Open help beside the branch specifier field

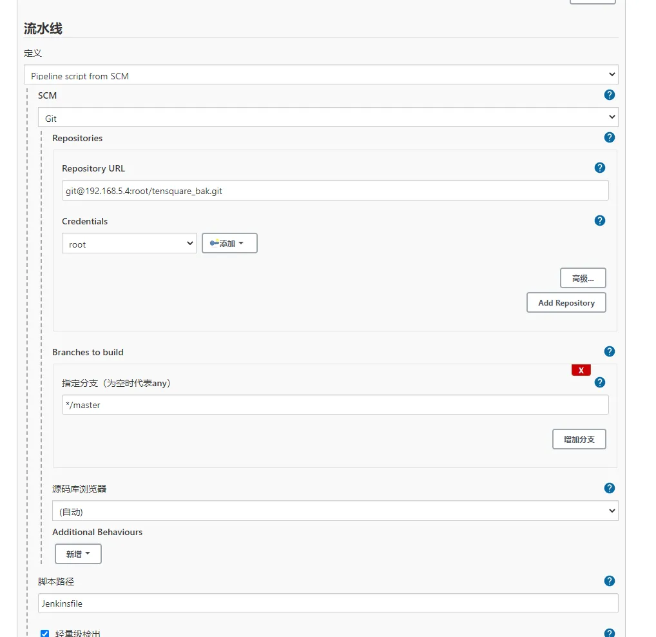click(x=600, y=382)
